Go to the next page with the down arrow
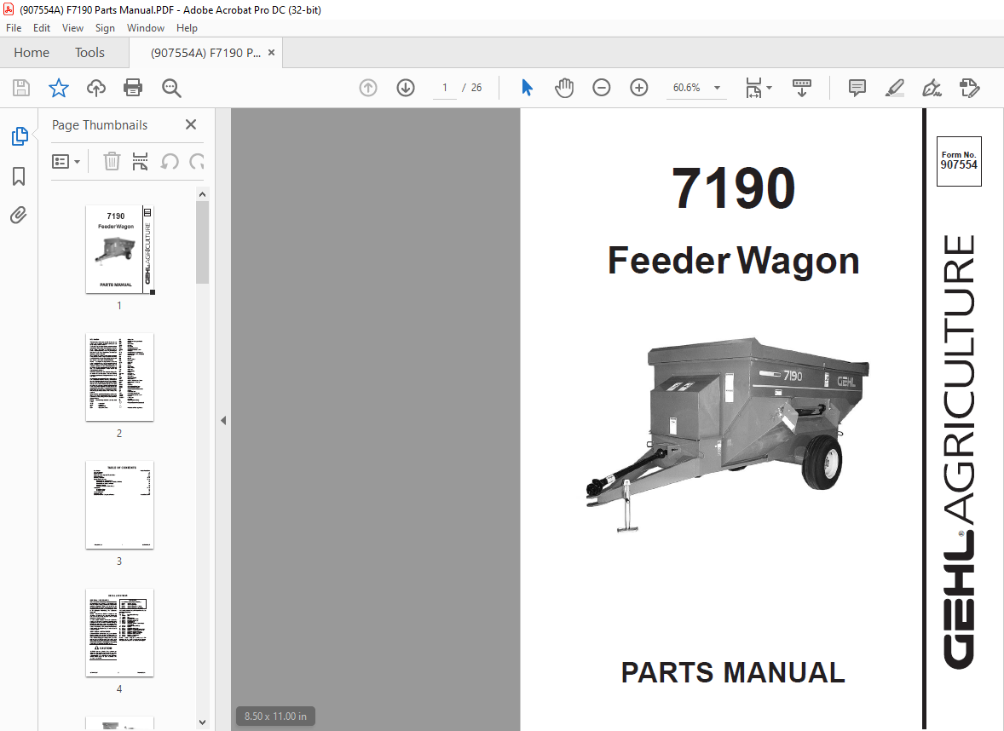 (x=406, y=88)
